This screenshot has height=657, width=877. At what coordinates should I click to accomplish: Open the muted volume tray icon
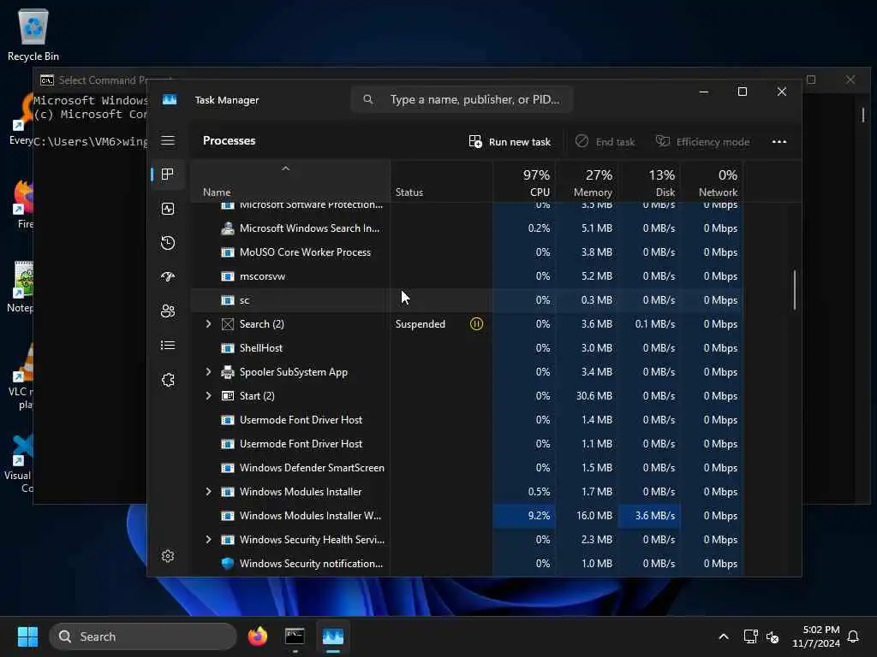tap(773, 636)
